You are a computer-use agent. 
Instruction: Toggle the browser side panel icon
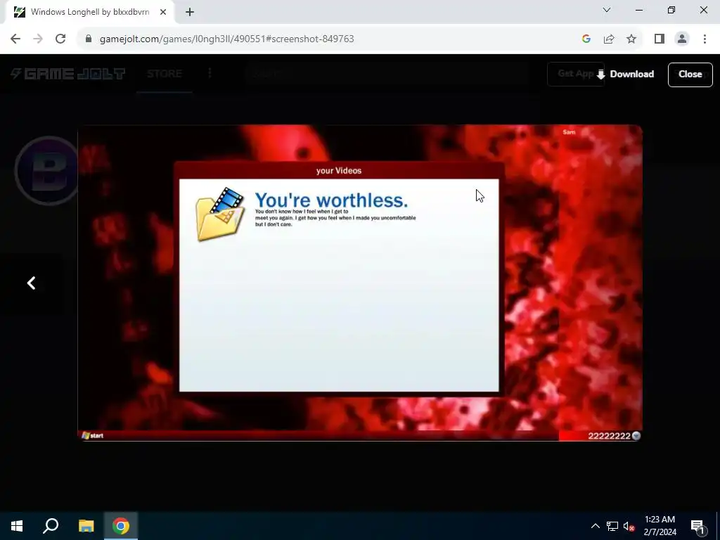coord(660,39)
